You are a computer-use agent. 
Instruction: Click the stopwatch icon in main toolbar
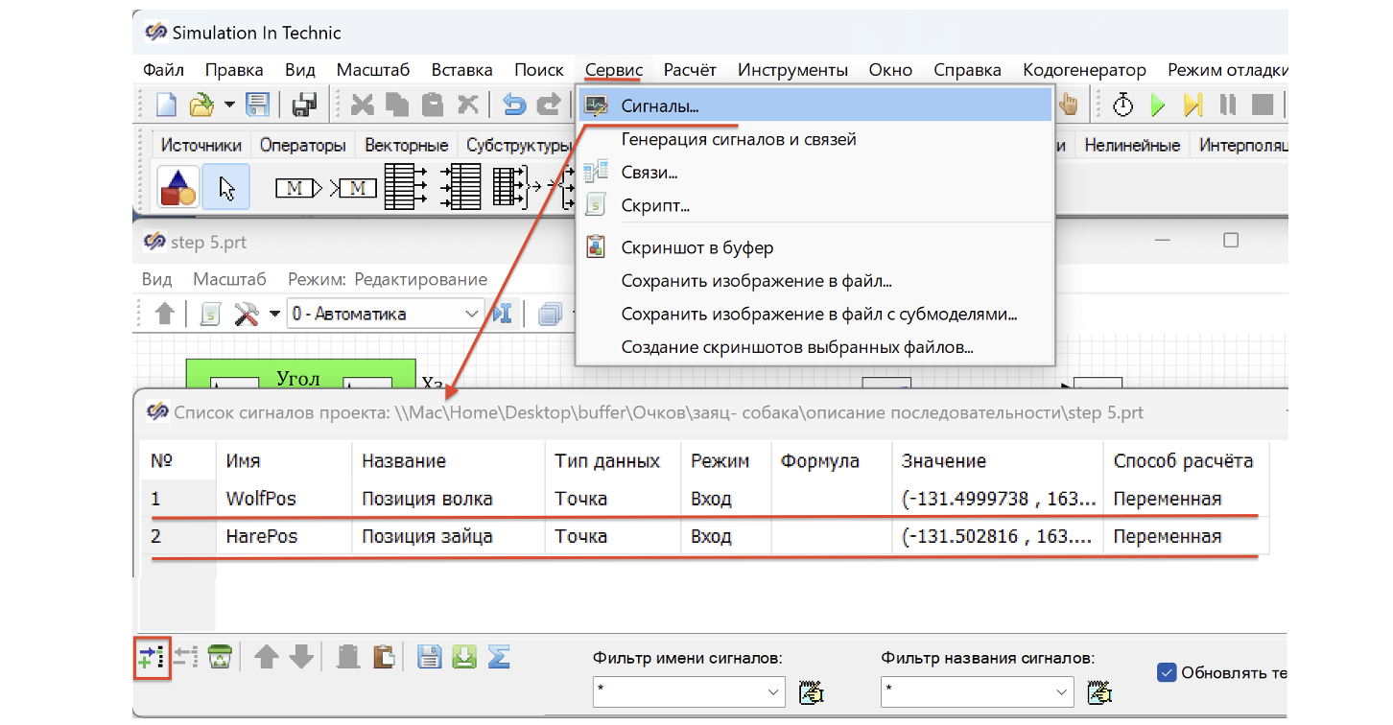[1123, 105]
